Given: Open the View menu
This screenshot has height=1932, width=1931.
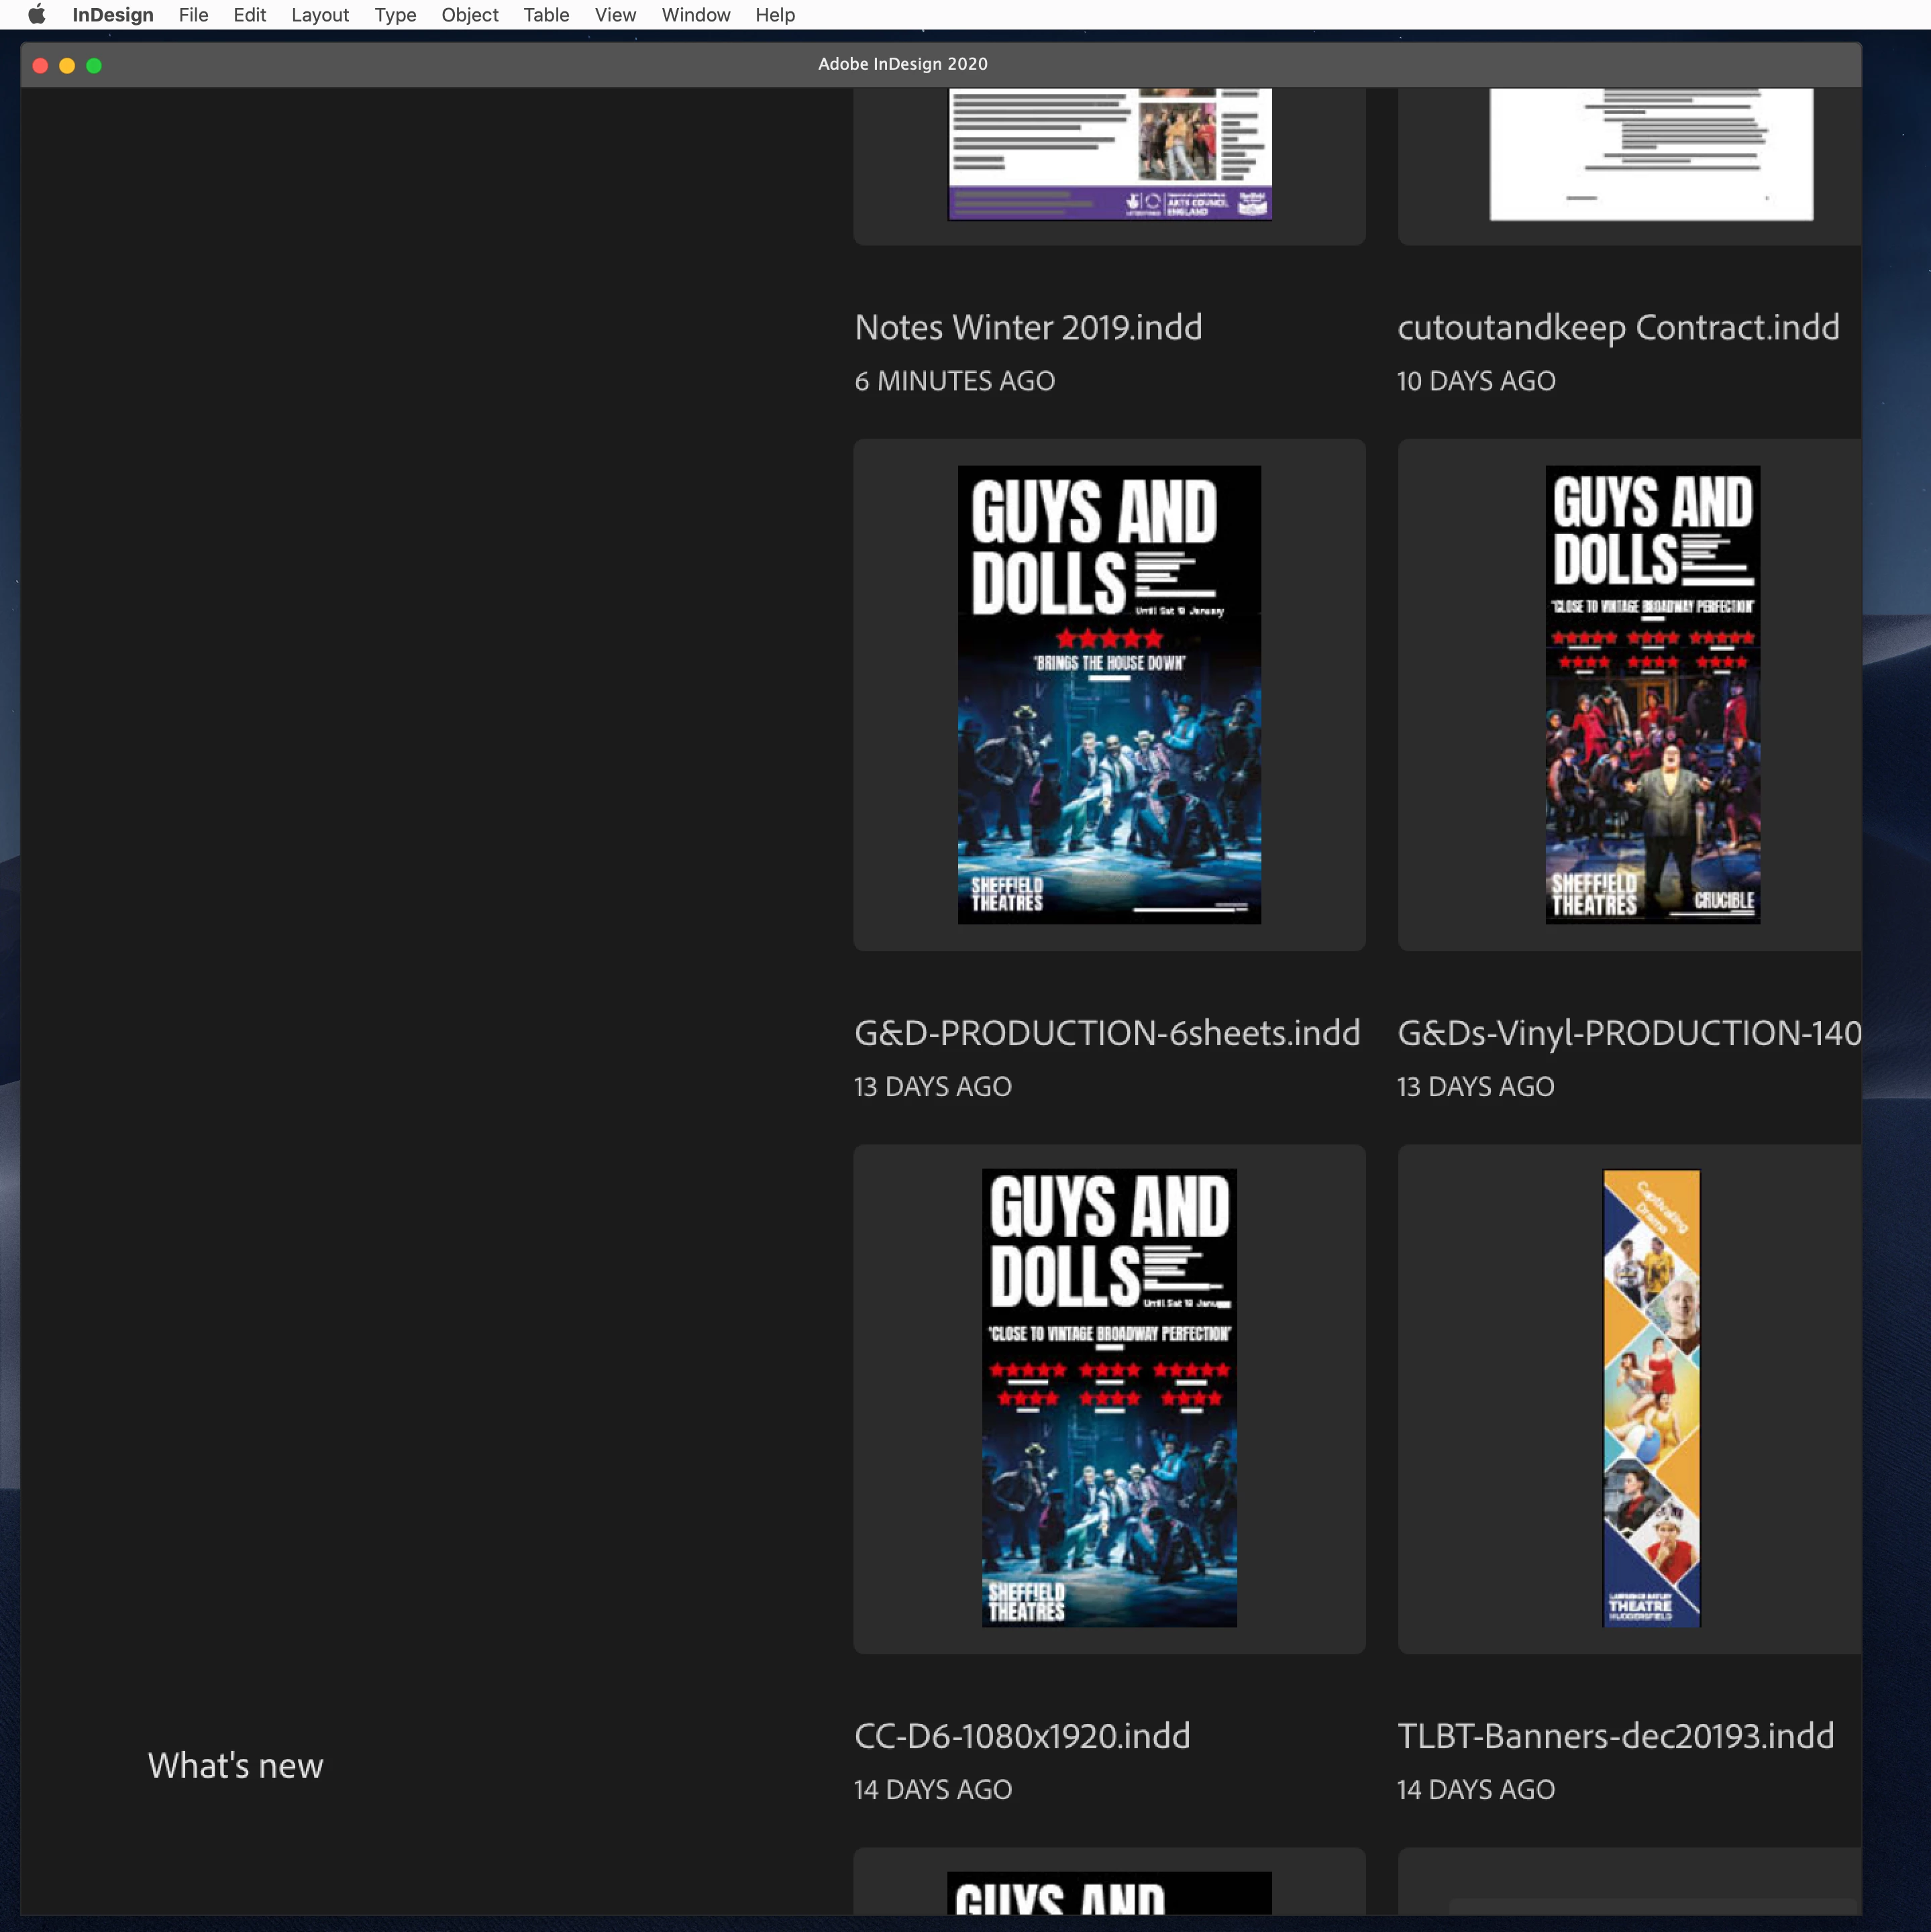Looking at the screenshot, I should click(615, 15).
